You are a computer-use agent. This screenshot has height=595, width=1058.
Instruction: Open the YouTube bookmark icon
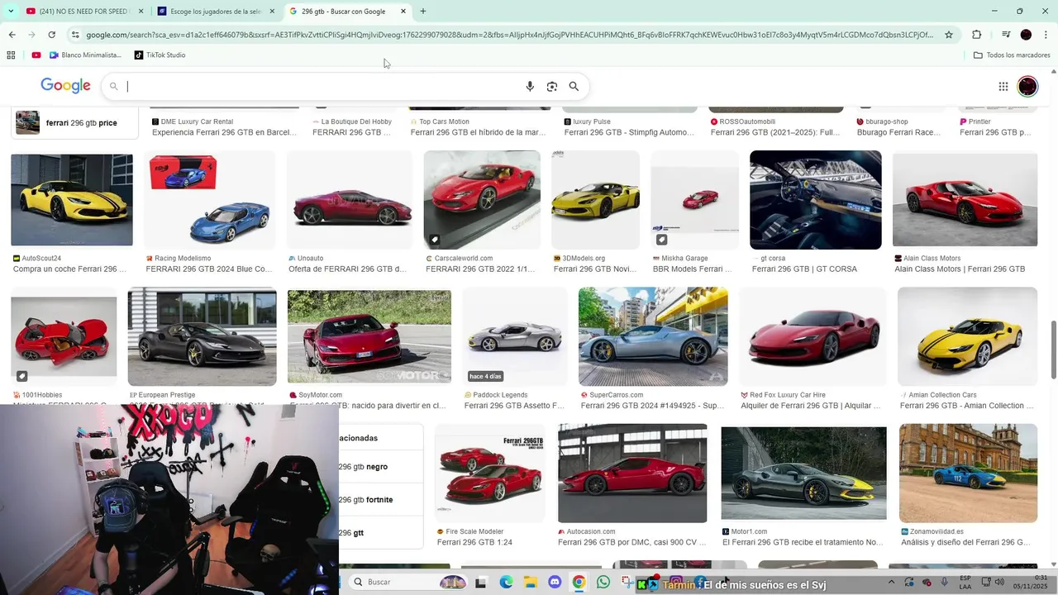[36, 55]
